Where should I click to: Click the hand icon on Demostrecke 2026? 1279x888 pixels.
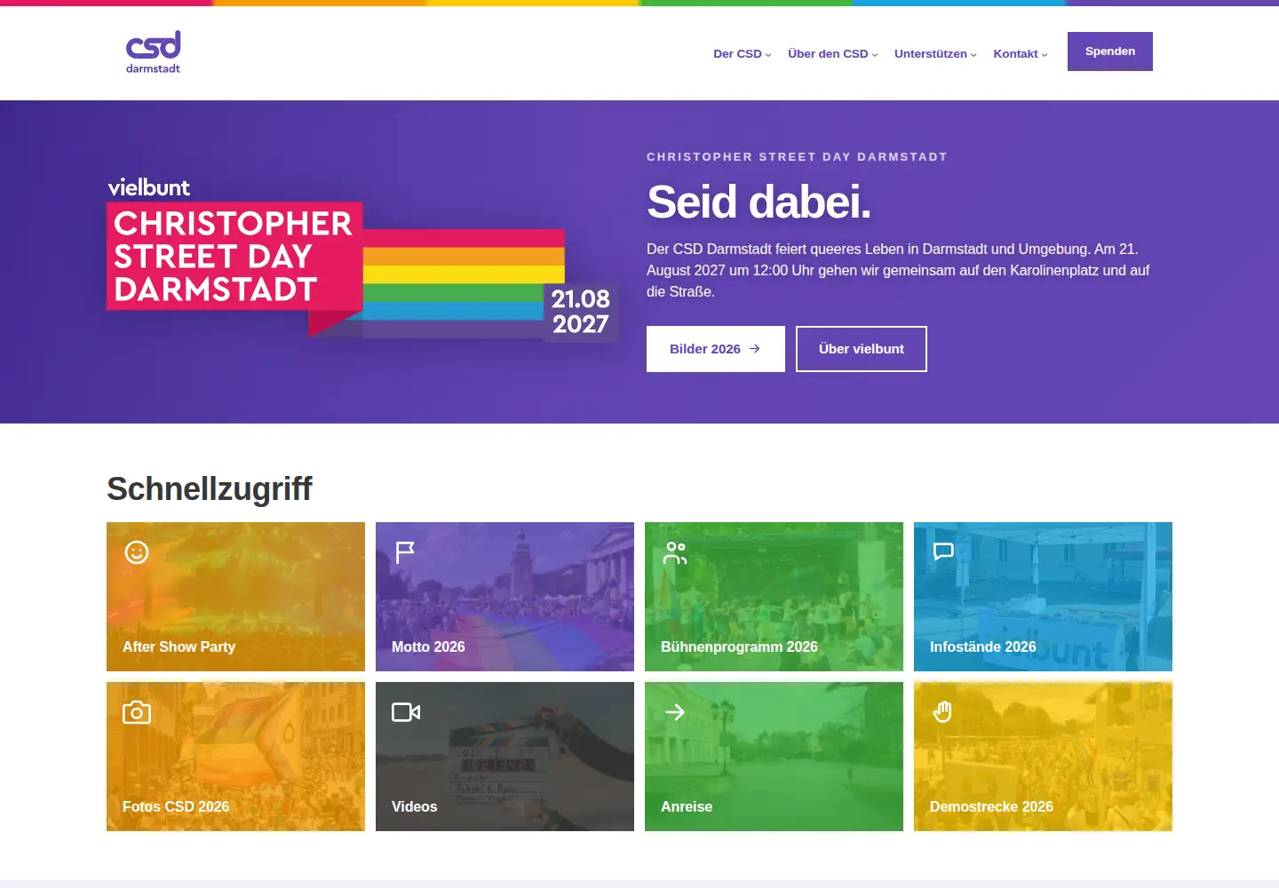[943, 712]
